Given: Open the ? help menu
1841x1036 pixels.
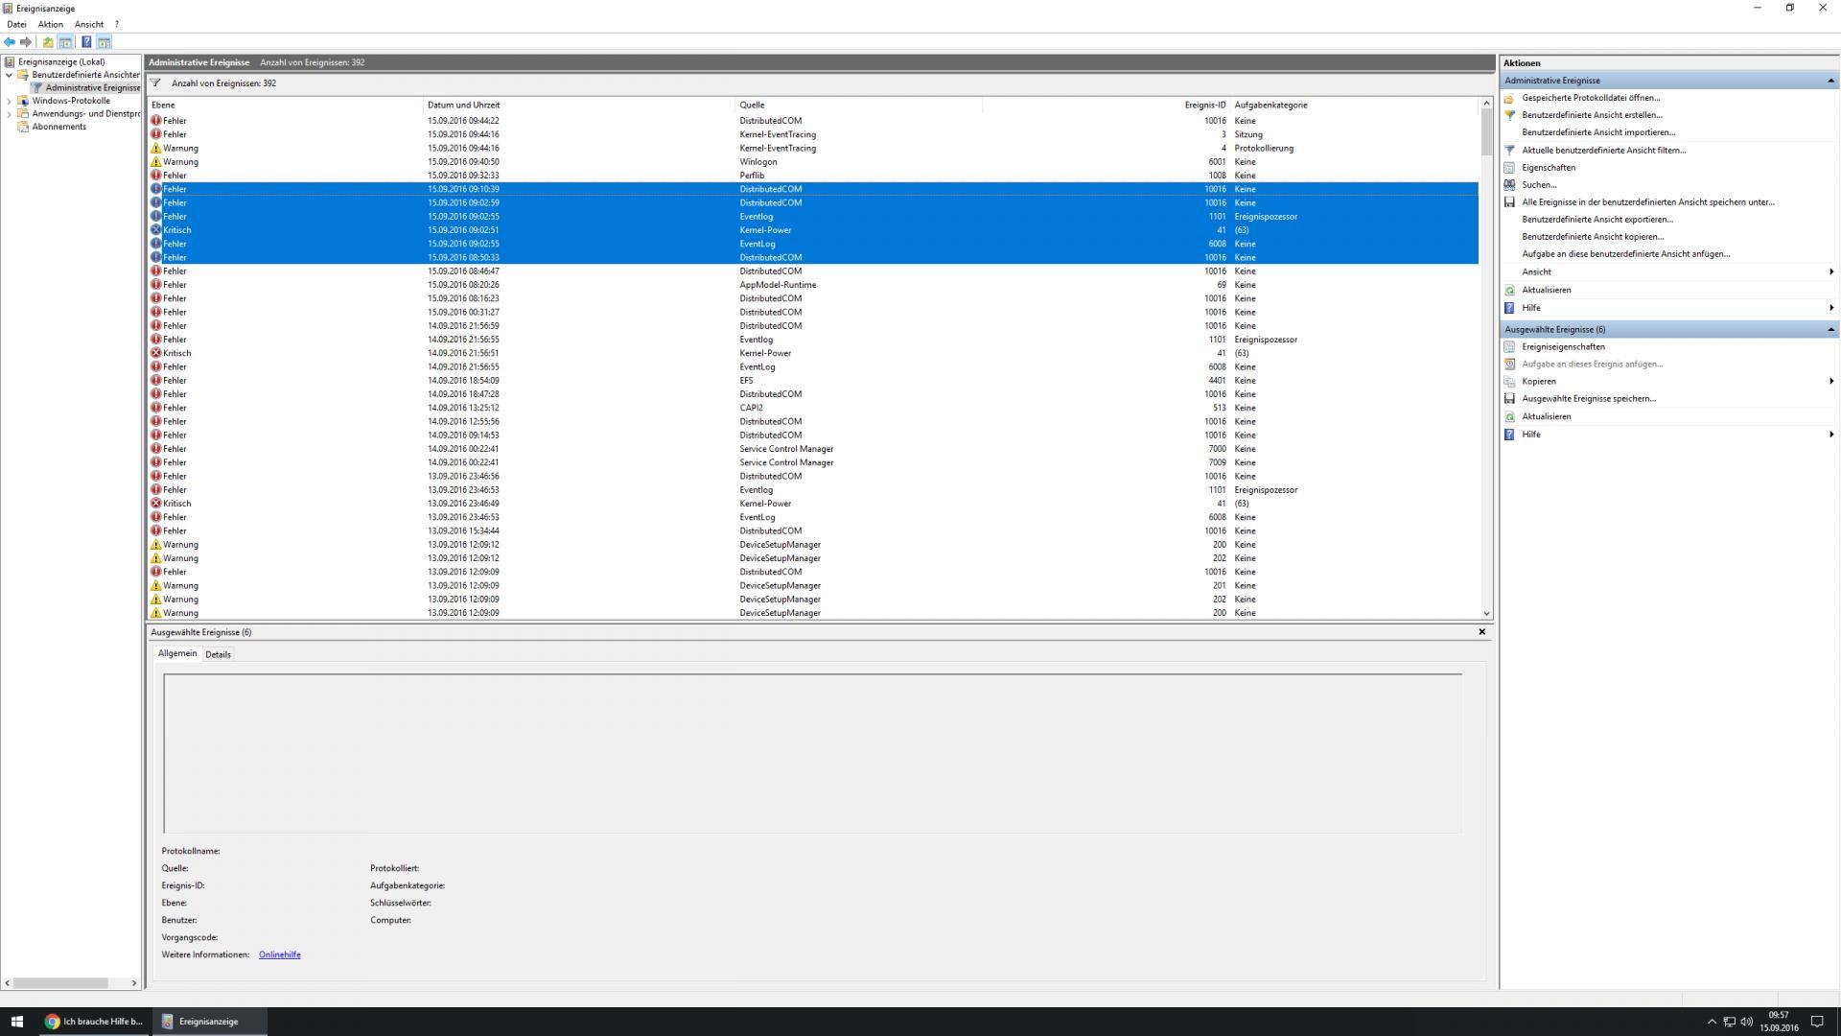Looking at the screenshot, I should (117, 24).
